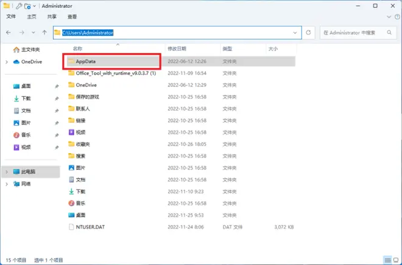Unpin 桌面 using its pin icon

pos(57,86)
